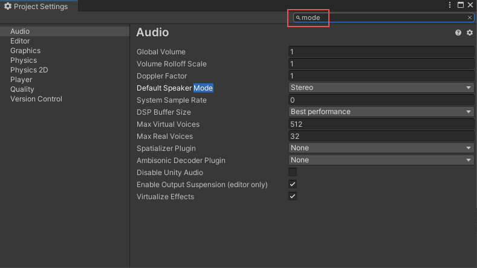Open the Audio help reference icon
The height and width of the screenshot is (268, 477).
[458, 33]
